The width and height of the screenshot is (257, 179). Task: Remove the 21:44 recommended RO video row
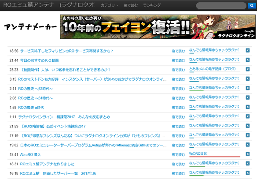[x=248, y=60]
